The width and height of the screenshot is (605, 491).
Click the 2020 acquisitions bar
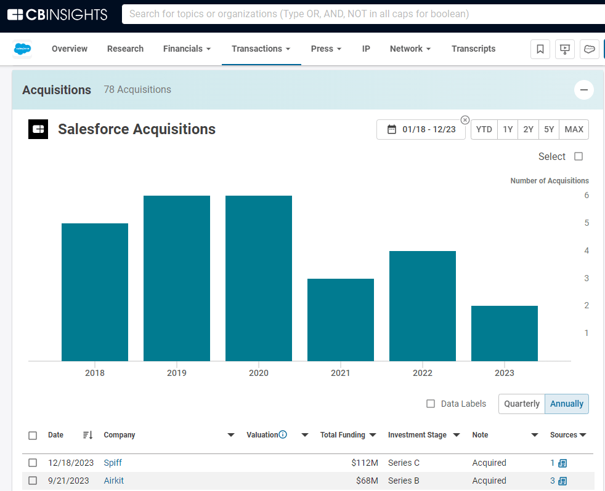tap(259, 278)
